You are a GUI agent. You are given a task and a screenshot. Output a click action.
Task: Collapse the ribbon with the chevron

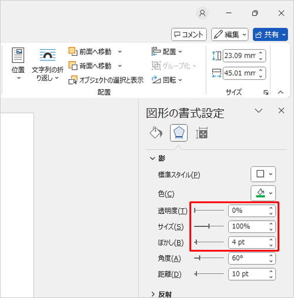(280, 92)
